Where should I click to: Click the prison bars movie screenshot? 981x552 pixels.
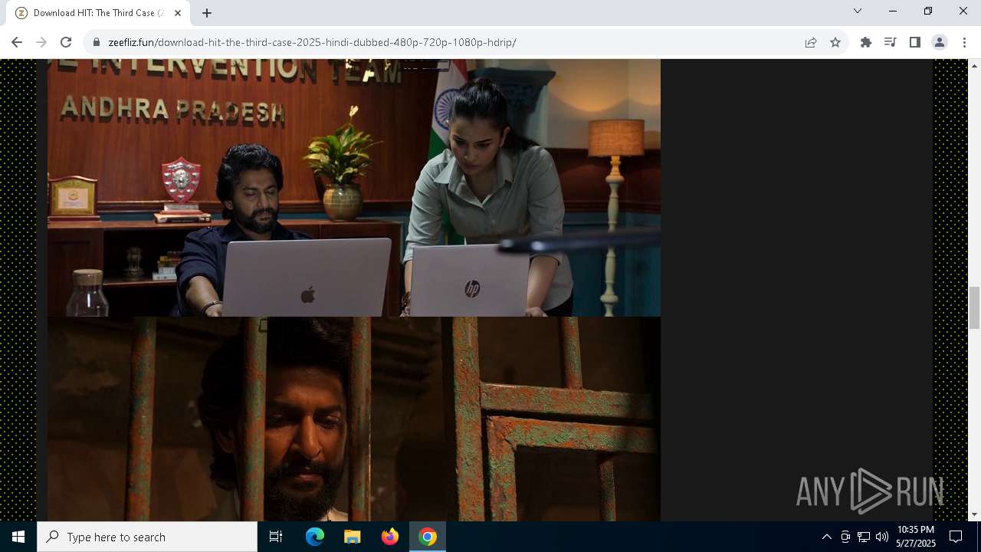tap(354, 419)
